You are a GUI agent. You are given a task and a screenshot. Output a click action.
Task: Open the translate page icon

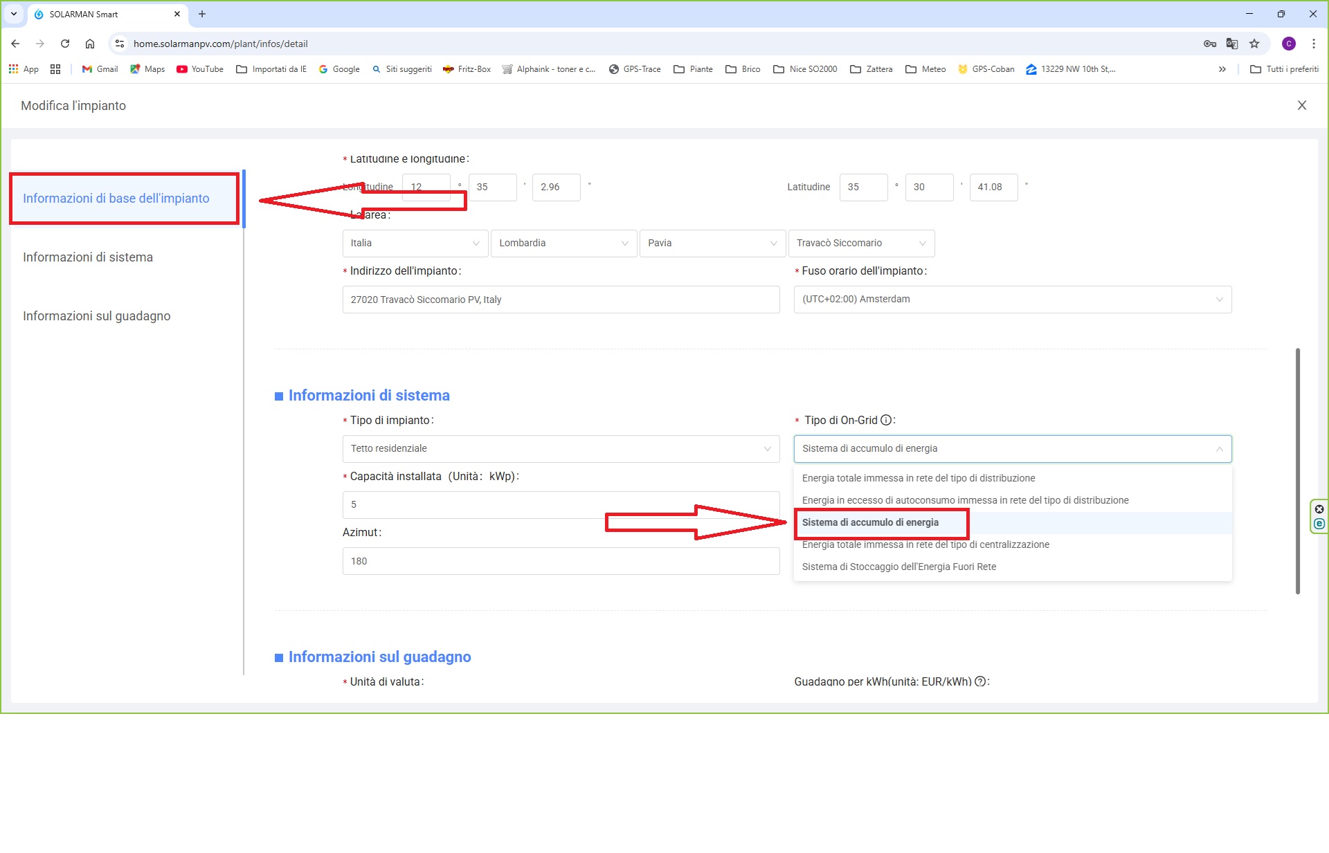click(1232, 44)
